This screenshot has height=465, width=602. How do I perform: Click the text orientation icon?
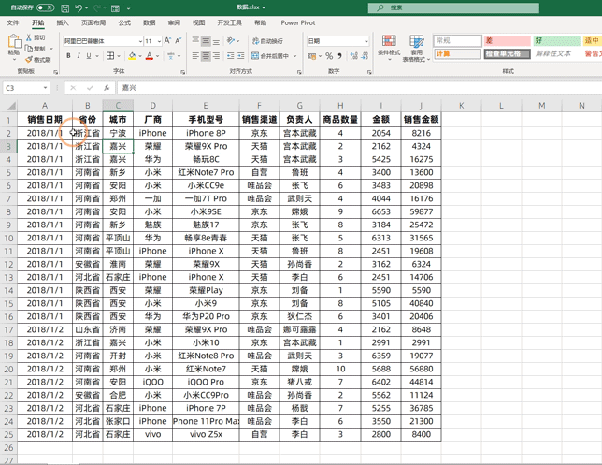(x=231, y=41)
